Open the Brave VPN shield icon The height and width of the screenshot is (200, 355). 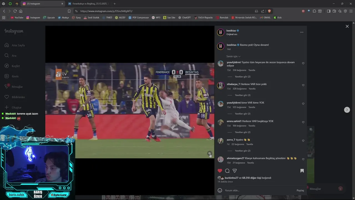[x=345, y=11]
